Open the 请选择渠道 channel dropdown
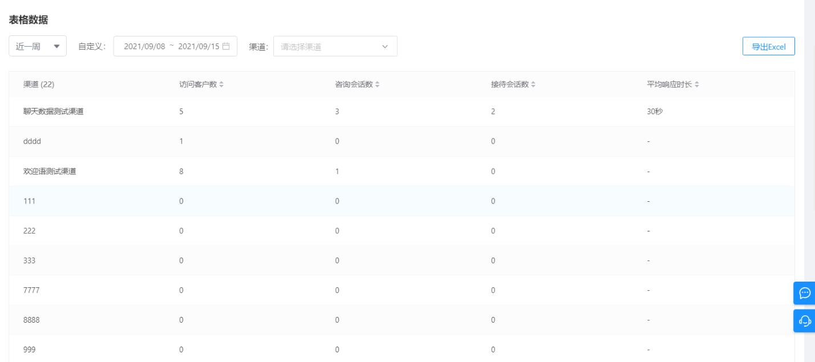Viewport: 815px width, 362px height. tap(335, 46)
